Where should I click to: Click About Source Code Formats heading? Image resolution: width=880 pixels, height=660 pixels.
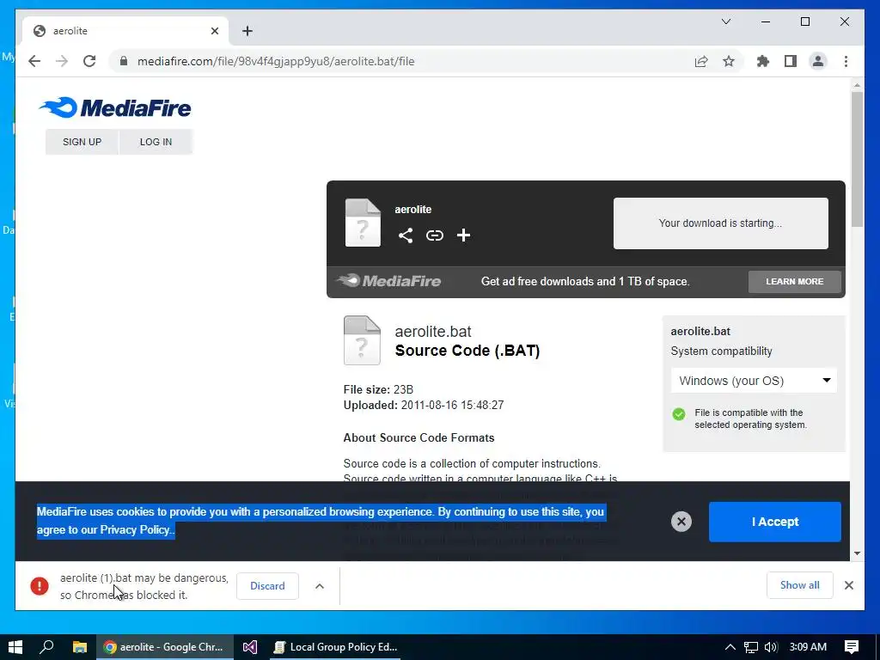419,437
